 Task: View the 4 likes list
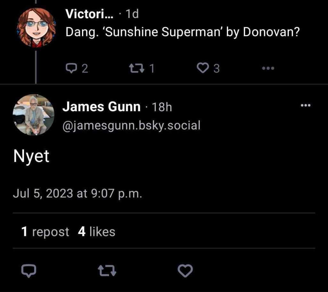pyautogui.click(x=96, y=231)
